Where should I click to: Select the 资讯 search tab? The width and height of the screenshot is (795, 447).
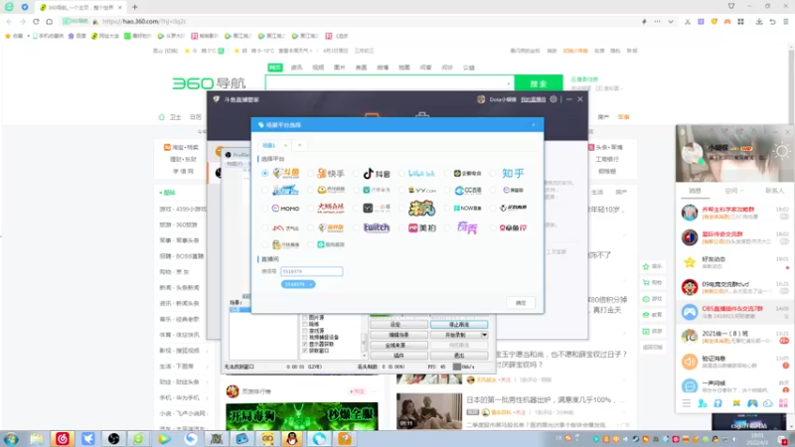coord(296,68)
